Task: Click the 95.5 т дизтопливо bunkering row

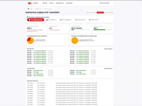Action: click(x=40, y=70)
